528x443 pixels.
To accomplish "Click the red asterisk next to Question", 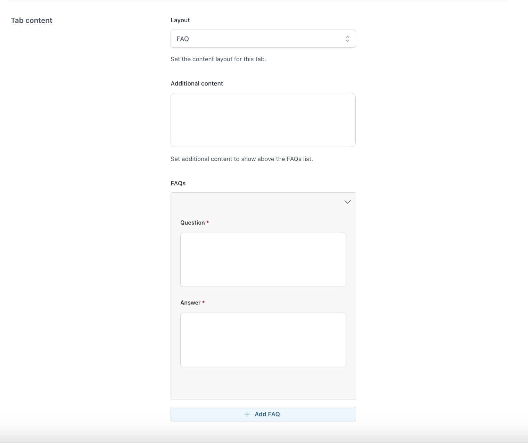I will click(x=208, y=222).
